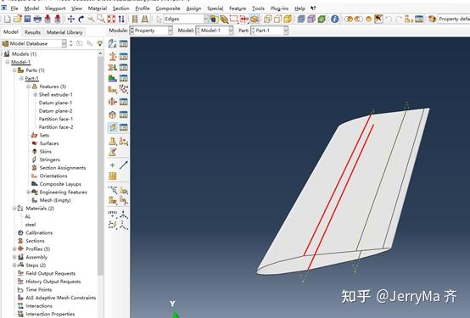
Task: Select Composite Layups in tree
Action: (60, 184)
